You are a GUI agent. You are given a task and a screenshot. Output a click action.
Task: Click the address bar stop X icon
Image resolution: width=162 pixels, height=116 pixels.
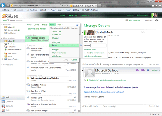(x=67, y=5)
